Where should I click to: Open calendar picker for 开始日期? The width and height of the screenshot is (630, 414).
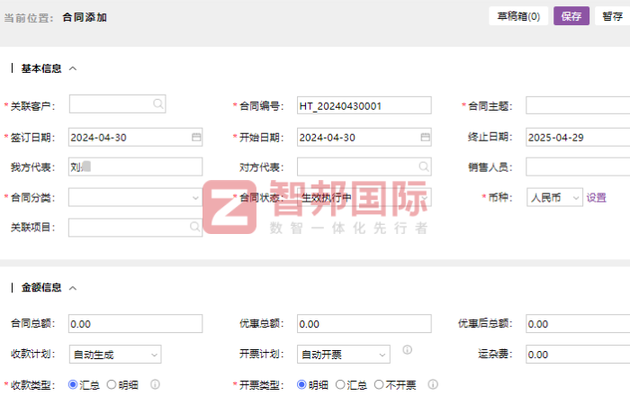[425, 138]
